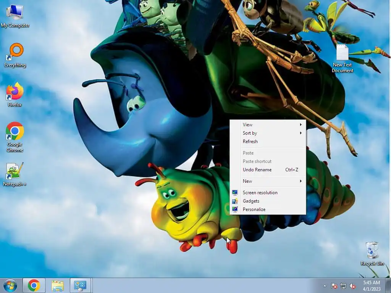Choose Gadgets from the context menu
Image resolution: width=391 pixels, height=293 pixels.
coord(268,201)
